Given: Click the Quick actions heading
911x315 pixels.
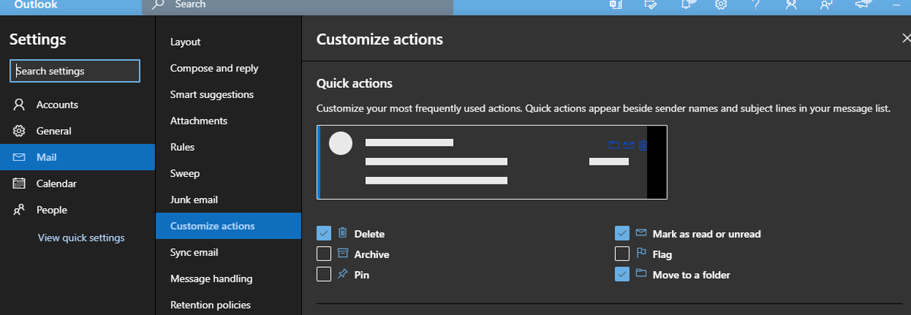Looking at the screenshot, I should click(x=355, y=83).
